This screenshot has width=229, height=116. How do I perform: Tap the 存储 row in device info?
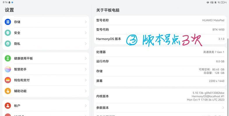tap(160, 71)
